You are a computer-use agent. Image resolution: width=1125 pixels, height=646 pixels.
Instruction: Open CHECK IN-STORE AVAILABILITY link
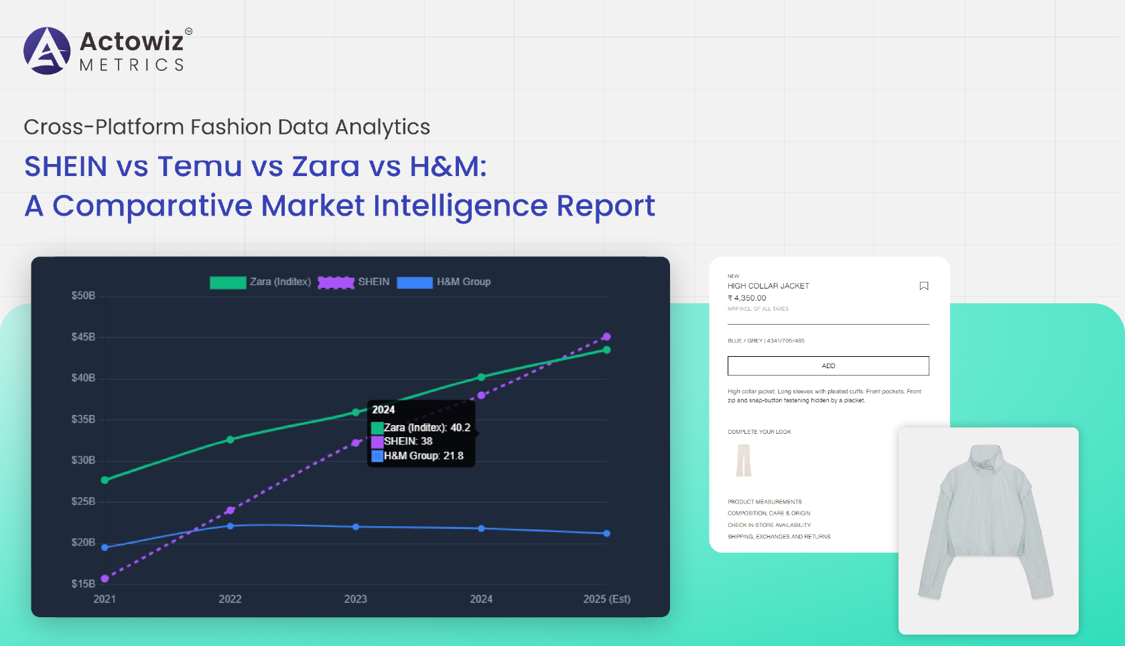[x=769, y=525]
